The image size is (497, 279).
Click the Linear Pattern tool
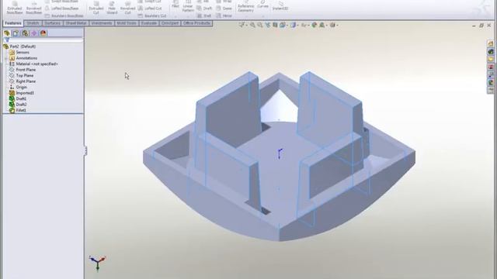coord(188,6)
